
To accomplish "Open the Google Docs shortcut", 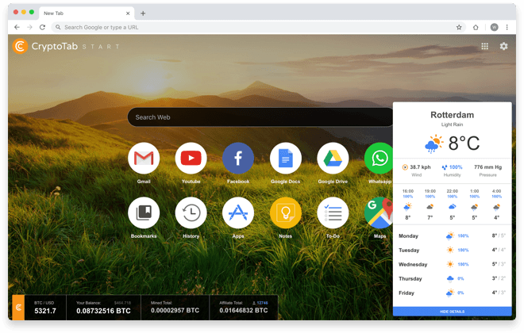I will 285,159.
